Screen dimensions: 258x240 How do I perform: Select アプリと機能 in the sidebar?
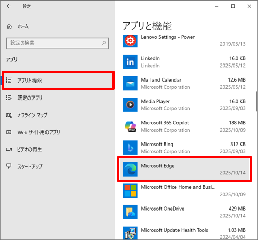coord(58,81)
